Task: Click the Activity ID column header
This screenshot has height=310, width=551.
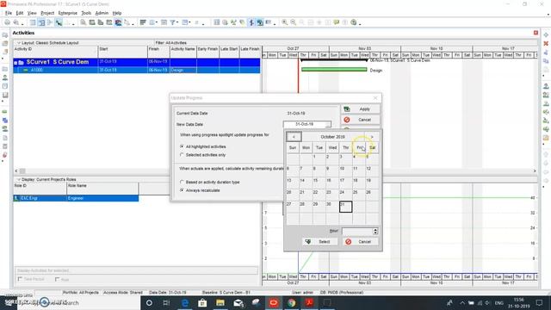Action: tap(55, 52)
